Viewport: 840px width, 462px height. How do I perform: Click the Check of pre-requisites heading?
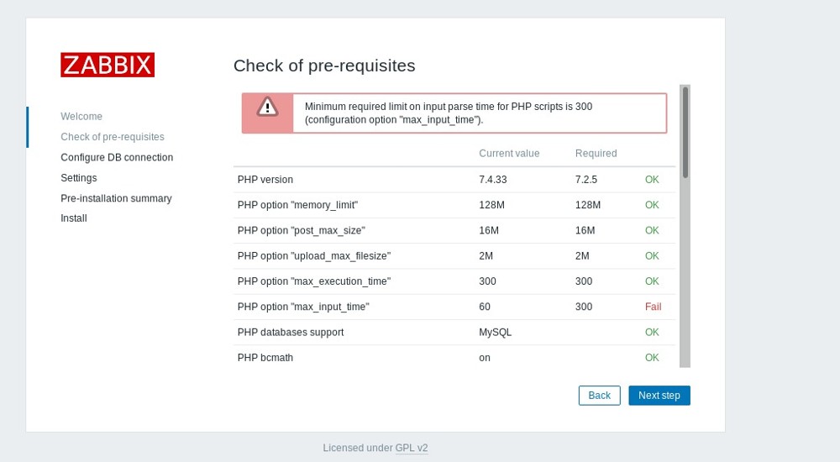point(324,66)
